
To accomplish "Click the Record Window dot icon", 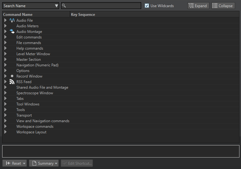I will pyautogui.click(x=12, y=76).
